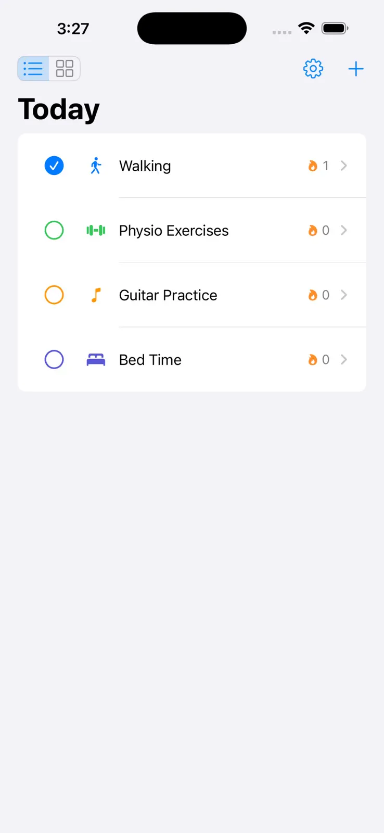Check off the Guitar Practice circle

click(x=54, y=295)
